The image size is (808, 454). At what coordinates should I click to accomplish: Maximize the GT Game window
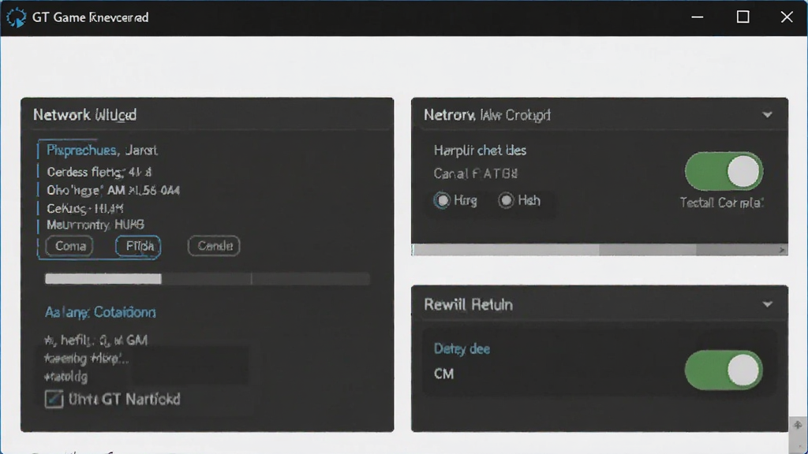tap(743, 17)
